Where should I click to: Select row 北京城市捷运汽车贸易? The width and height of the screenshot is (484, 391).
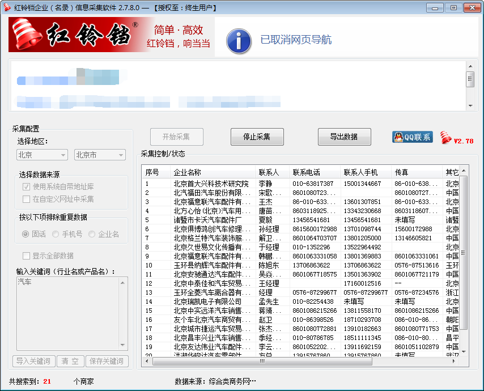pyautogui.click(x=300, y=329)
